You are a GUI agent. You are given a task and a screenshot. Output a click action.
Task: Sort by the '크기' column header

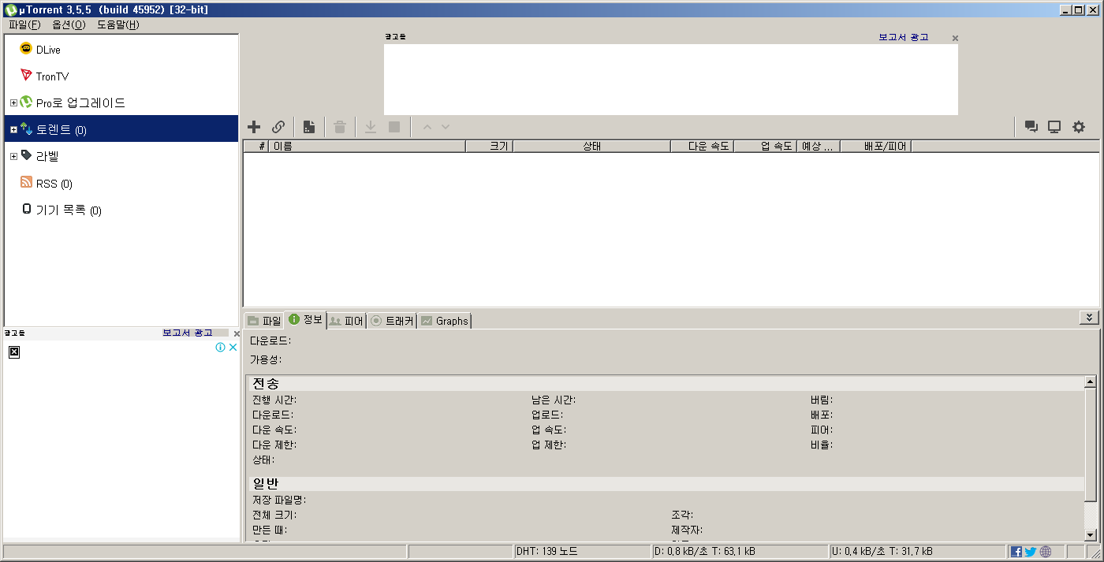click(489, 146)
